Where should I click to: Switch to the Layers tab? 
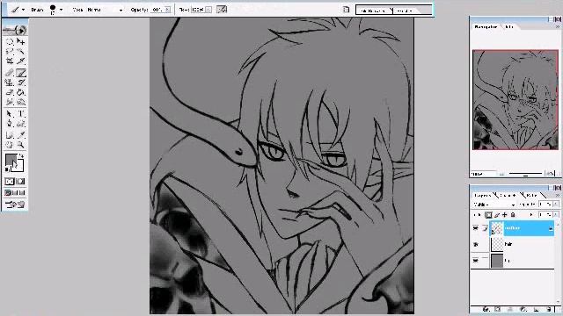(x=482, y=195)
